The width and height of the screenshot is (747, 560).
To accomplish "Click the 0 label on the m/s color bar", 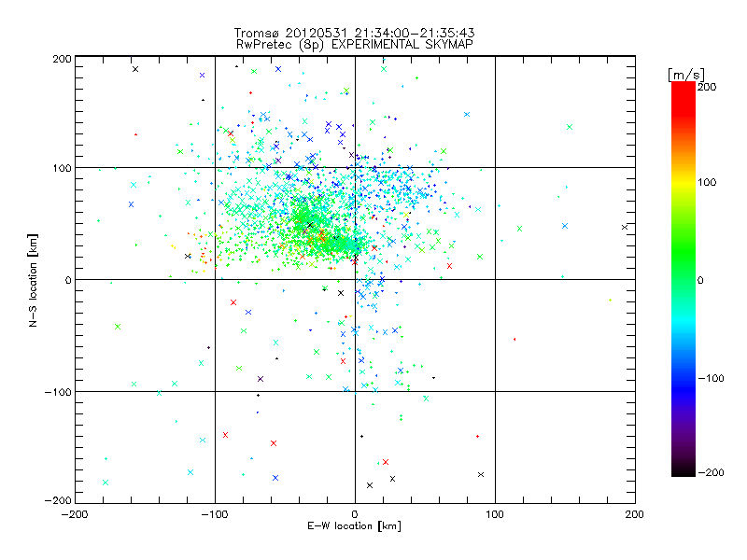I will point(700,280).
